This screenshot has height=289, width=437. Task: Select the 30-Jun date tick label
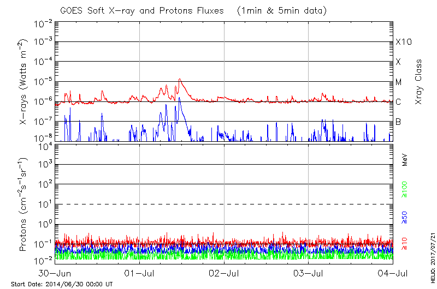click(56, 273)
